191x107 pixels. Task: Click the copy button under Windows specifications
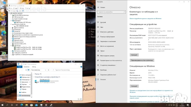(x=134, y=86)
